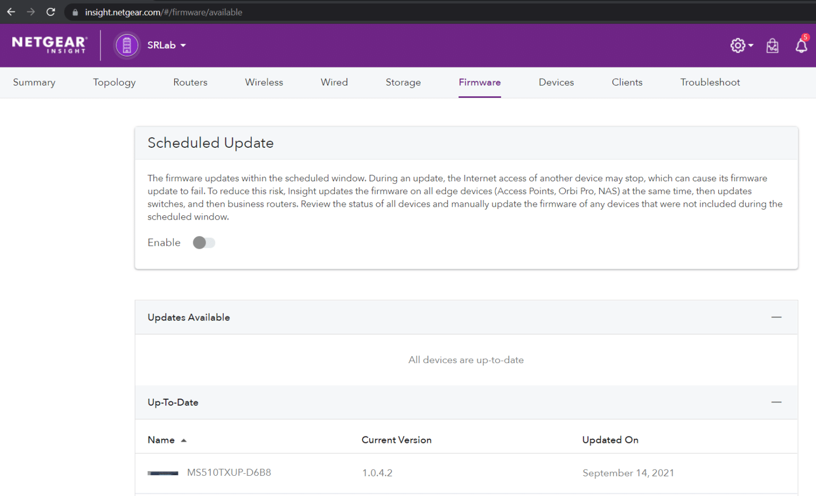Collapse the Up-To-Date section
The height and width of the screenshot is (496, 816).
[776, 402]
